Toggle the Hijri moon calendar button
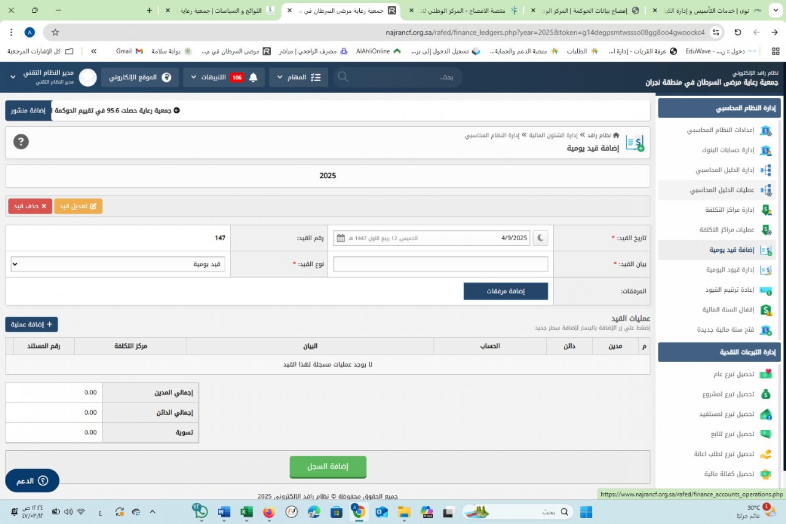This screenshot has width=786, height=524. (540, 238)
